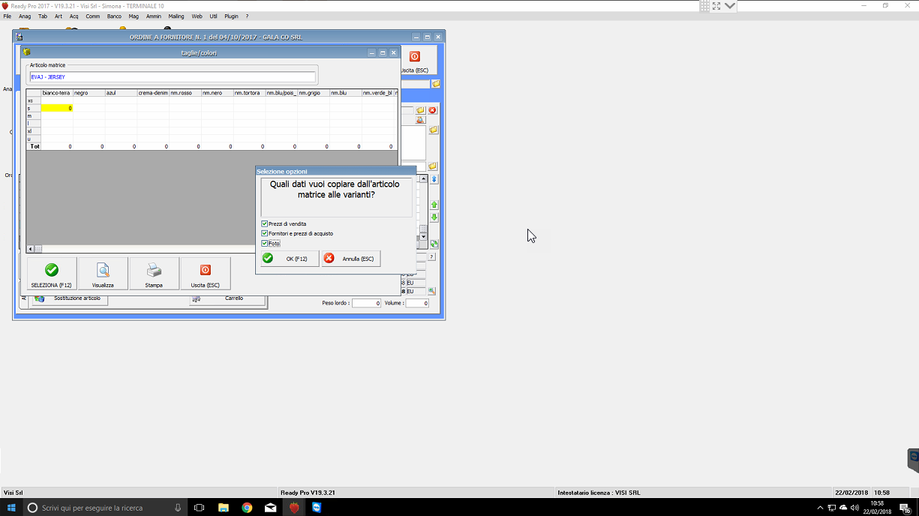Click the Articolo matrice field EVAJ - JERSEY
919x516 pixels.
click(x=173, y=76)
